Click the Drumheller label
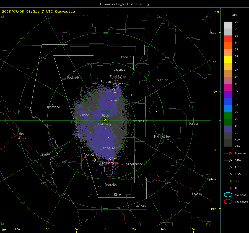Screen dimensions: 249x233 pyautogui.click(x=162, y=137)
